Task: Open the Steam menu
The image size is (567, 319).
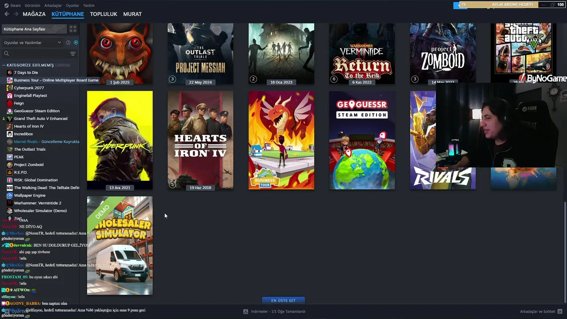Action: tap(12, 5)
